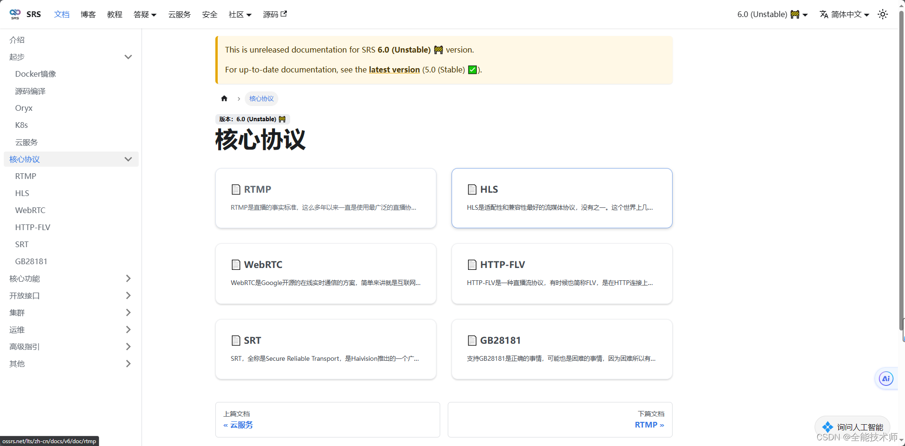Open the 教程 nav menu item

point(115,14)
